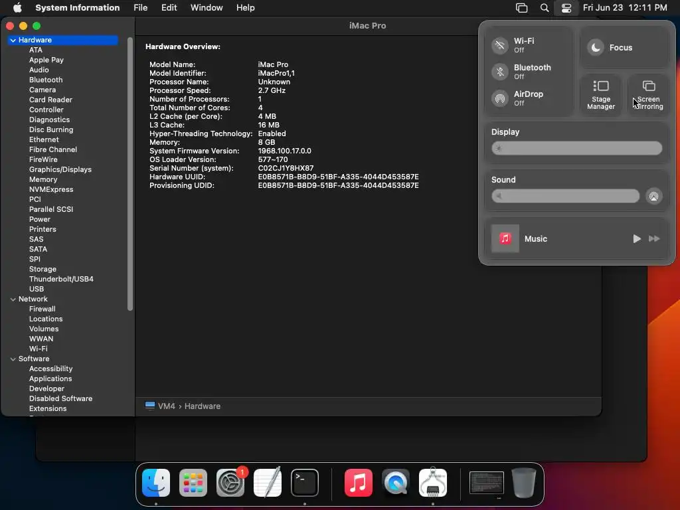Open Stage Manager tile
The width and height of the screenshot is (680, 510).
pyautogui.click(x=600, y=95)
